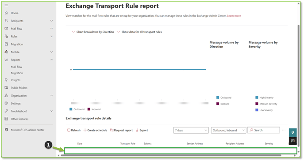
Task: Open Chart breakdown by Direction dropdown
Action: (x=92, y=32)
